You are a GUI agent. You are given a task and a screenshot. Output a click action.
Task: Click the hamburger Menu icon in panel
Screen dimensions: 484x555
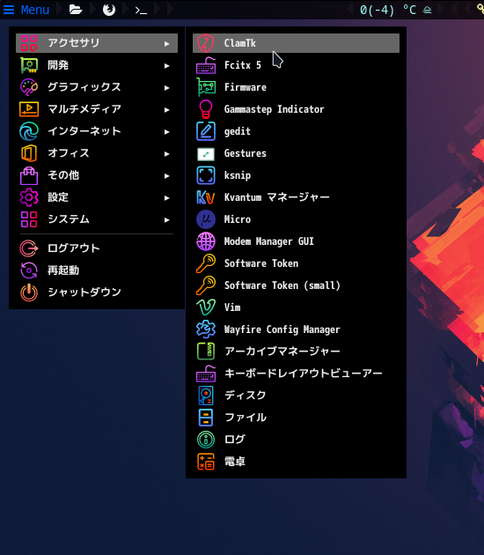9,10
